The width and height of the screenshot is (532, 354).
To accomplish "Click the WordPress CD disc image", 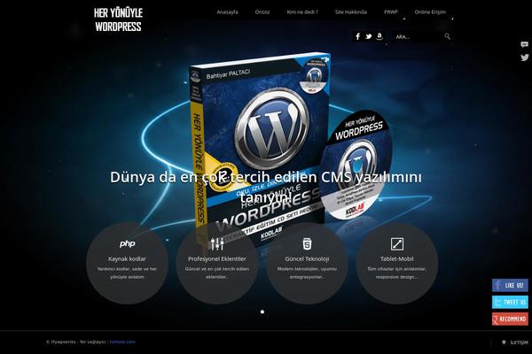I will coord(356,165).
